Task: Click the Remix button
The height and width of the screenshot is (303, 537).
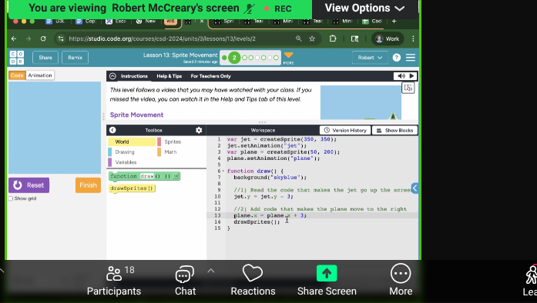Action: coord(75,58)
